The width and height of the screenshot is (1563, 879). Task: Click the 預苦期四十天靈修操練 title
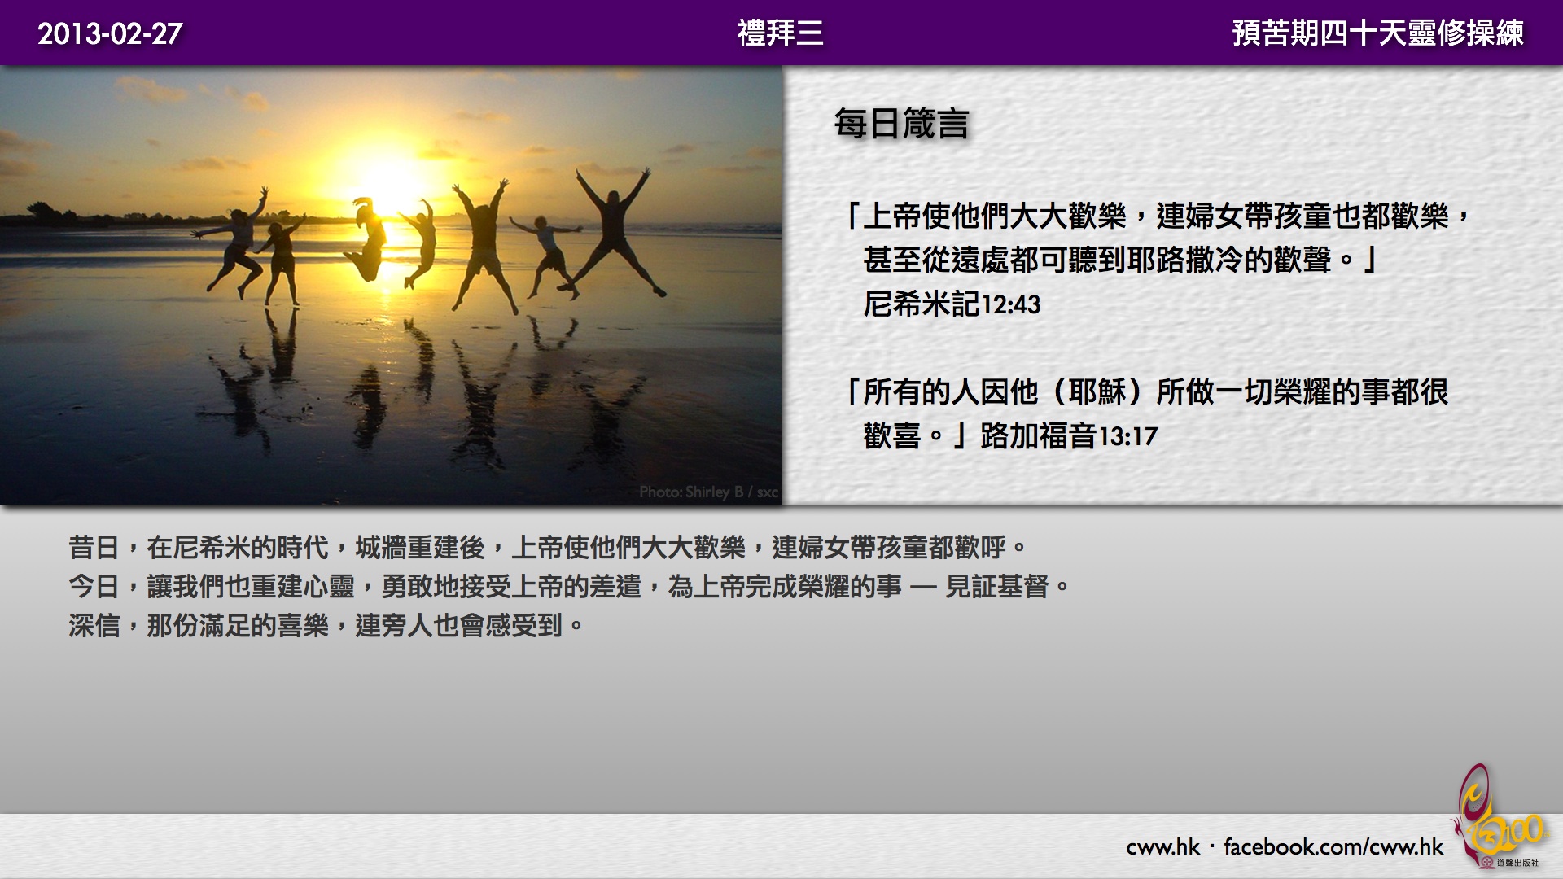[x=1377, y=33]
